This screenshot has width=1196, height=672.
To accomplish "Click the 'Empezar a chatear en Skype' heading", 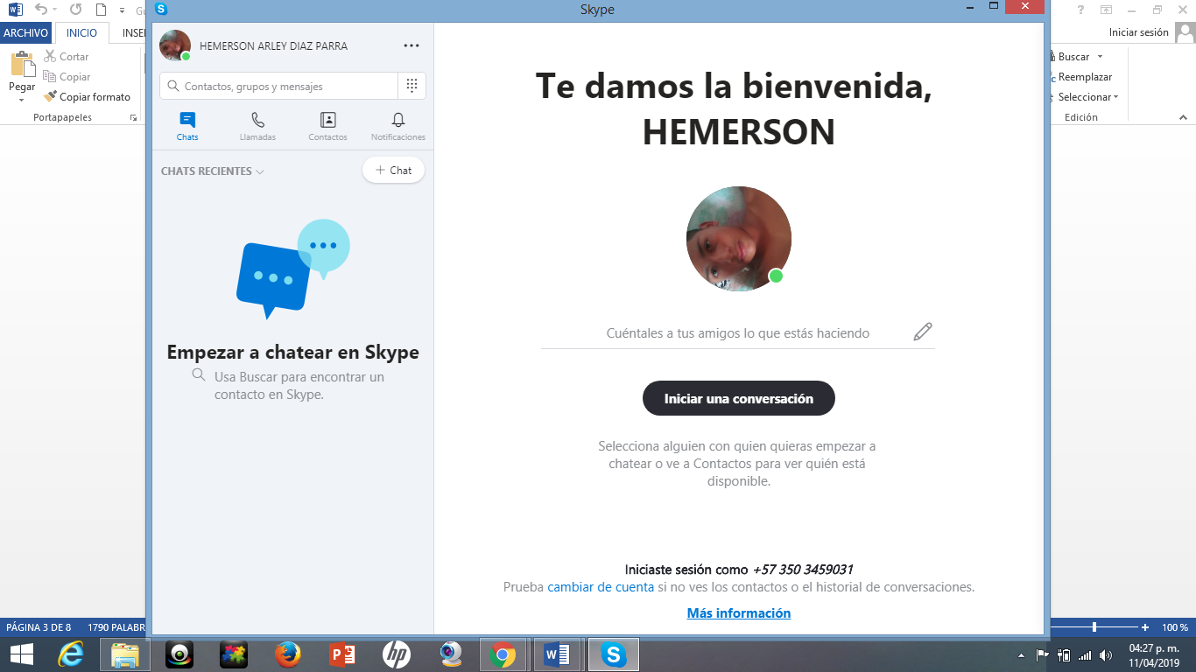I will pyautogui.click(x=293, y=353).
